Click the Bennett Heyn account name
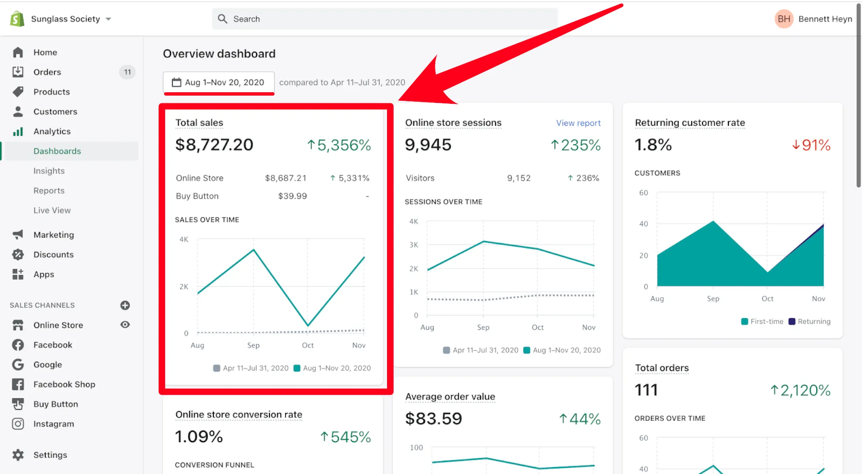Viewport: 862px width, 474px height. coord(825,19)
